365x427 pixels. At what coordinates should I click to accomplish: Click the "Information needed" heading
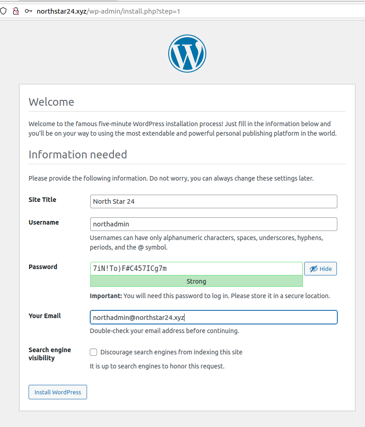78,154
